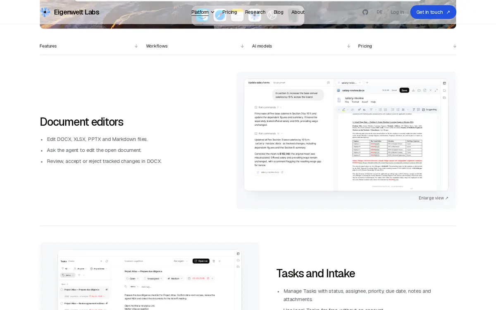Viewport: 496px width, 310px height.
Task: Click the plus new-tab icon in editor screenshot
Action: point(367,83)
